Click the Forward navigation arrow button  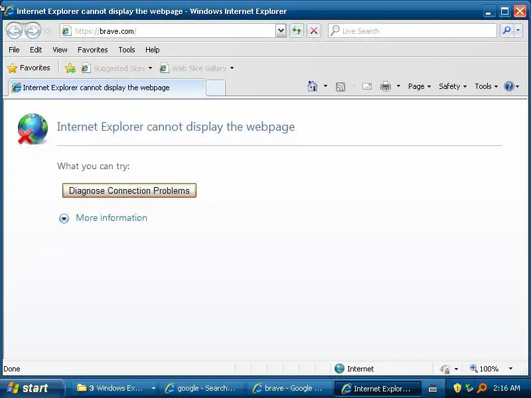[x=33, y=31]
